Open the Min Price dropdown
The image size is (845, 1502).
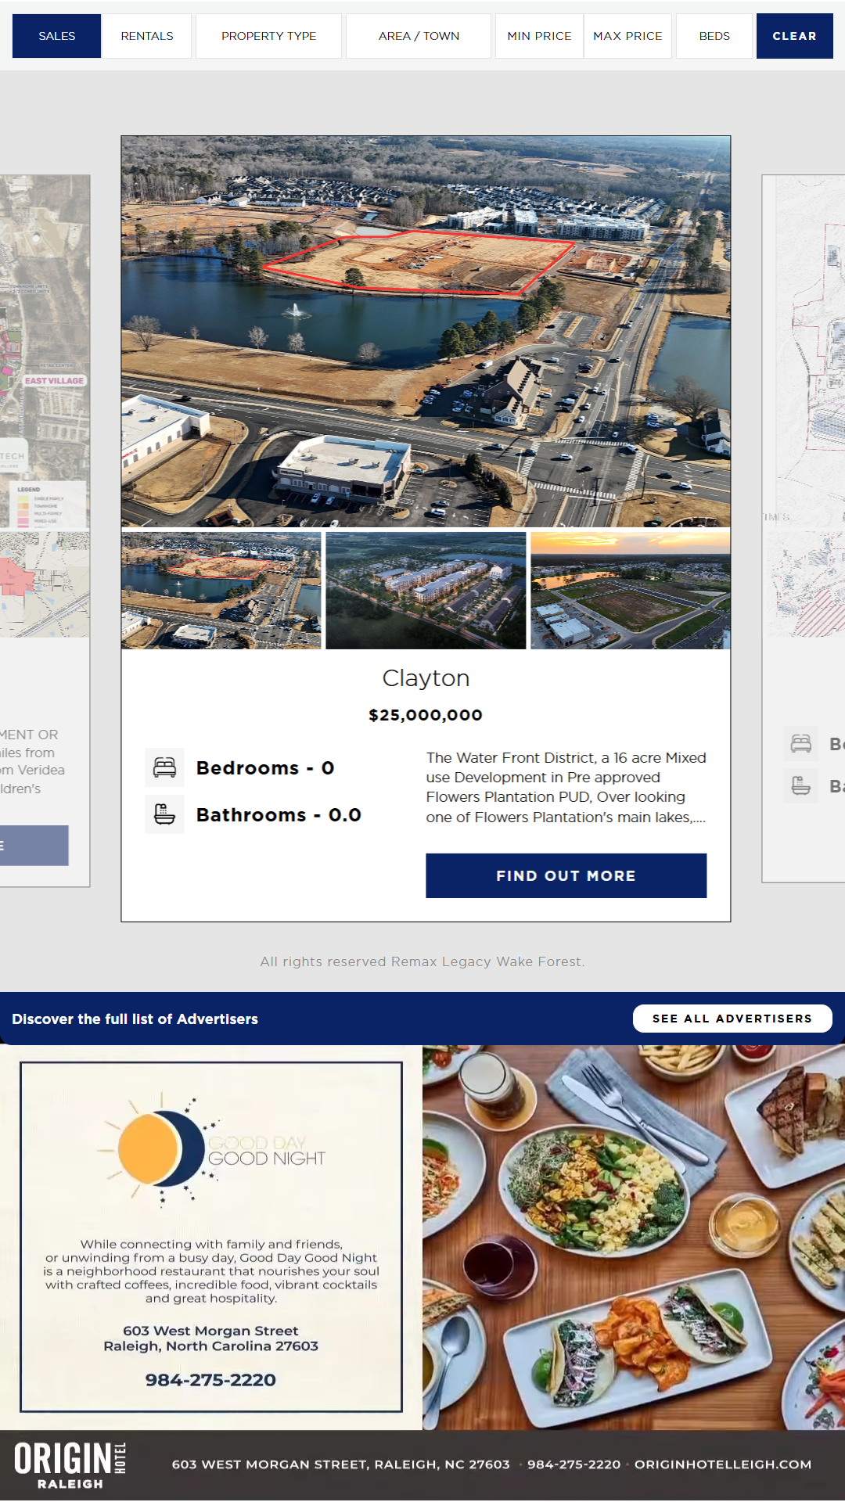click(539, 36)
